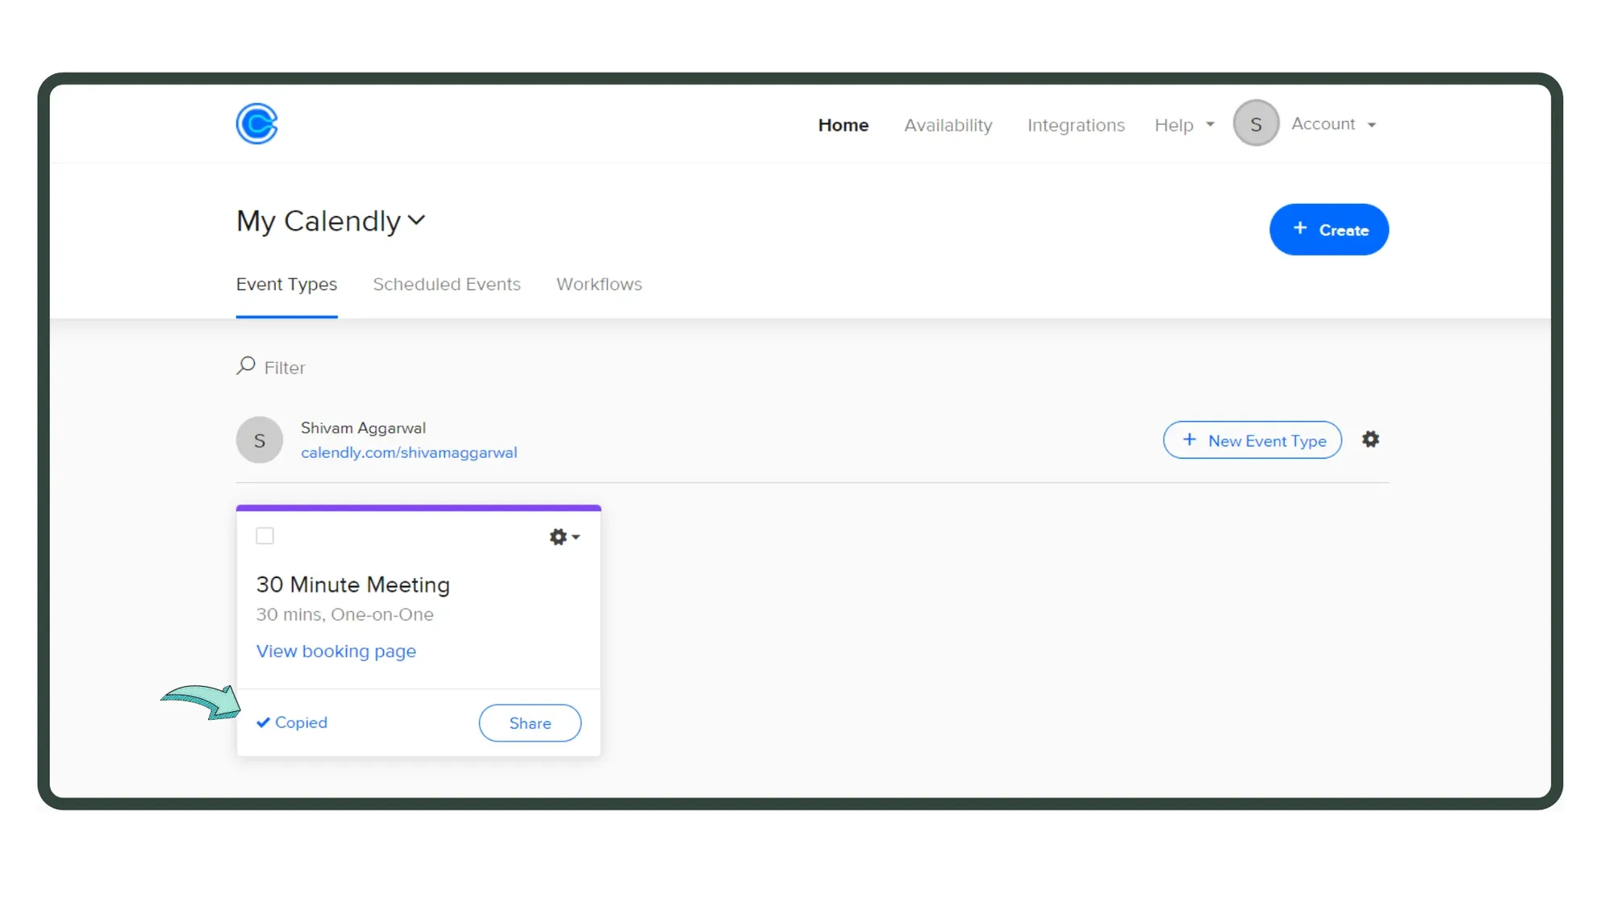Click the search/filter magnifier icon
Viewport: 1613px width, 907px height.
pyautogui.click(x=246, y=365)
